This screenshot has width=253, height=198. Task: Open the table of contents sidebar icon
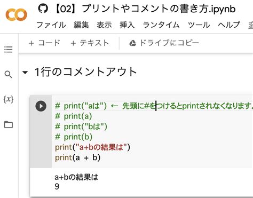[x=9, y=50]
